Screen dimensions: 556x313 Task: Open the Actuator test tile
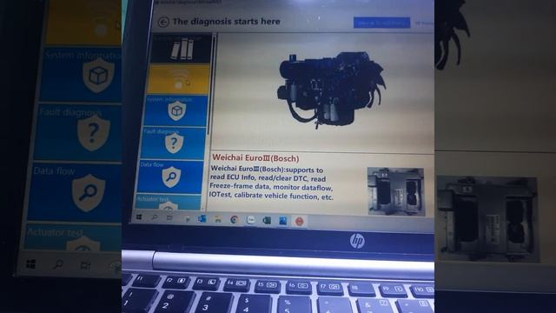168,202
